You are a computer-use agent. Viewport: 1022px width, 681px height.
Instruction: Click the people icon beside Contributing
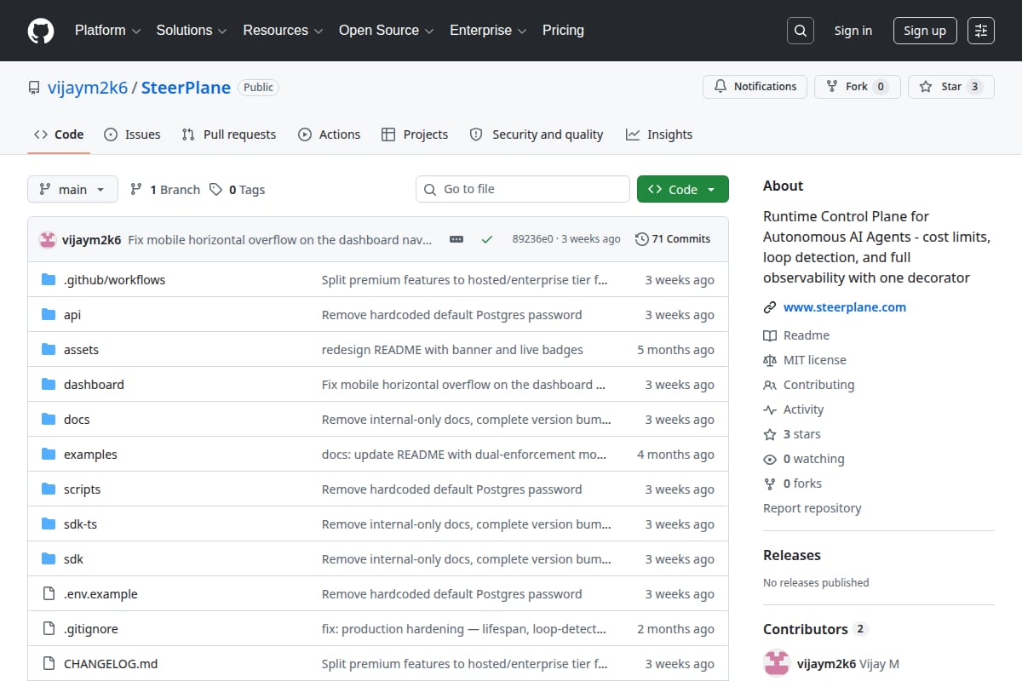770,385
